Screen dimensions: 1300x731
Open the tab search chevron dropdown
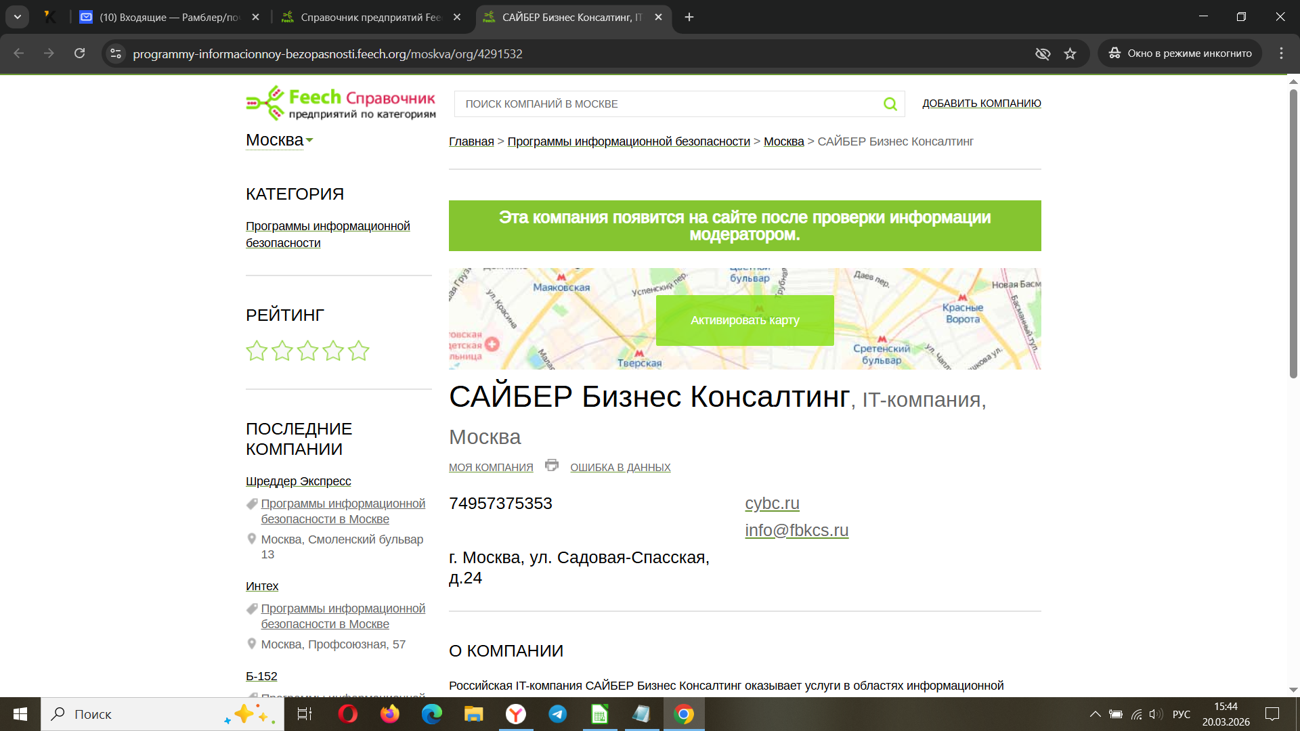coord(18,17)
